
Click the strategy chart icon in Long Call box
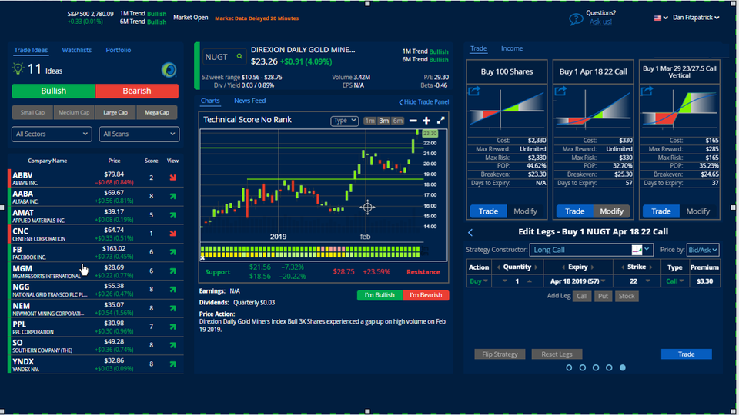click(x=637, y=250)
